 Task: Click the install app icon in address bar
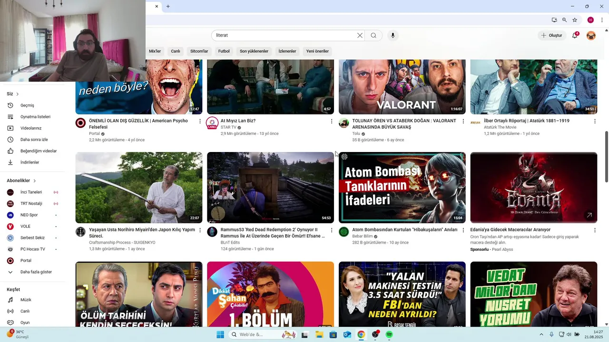[x=554, y=20]
